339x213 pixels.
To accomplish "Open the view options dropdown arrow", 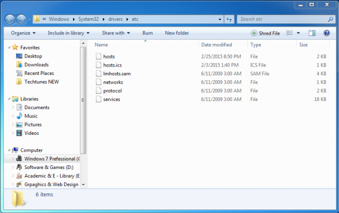I will tap(298, 33).
